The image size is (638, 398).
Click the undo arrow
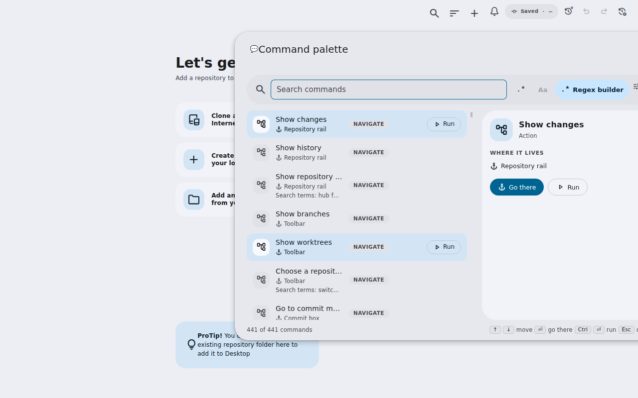coord(586,11)
